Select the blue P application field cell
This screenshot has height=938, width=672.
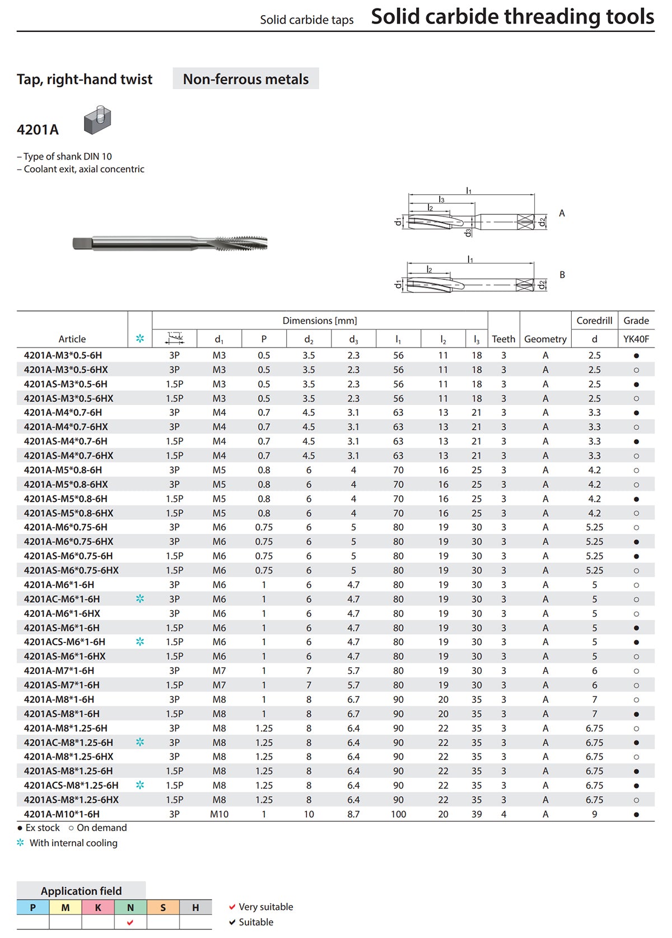[x=33, y=907]
